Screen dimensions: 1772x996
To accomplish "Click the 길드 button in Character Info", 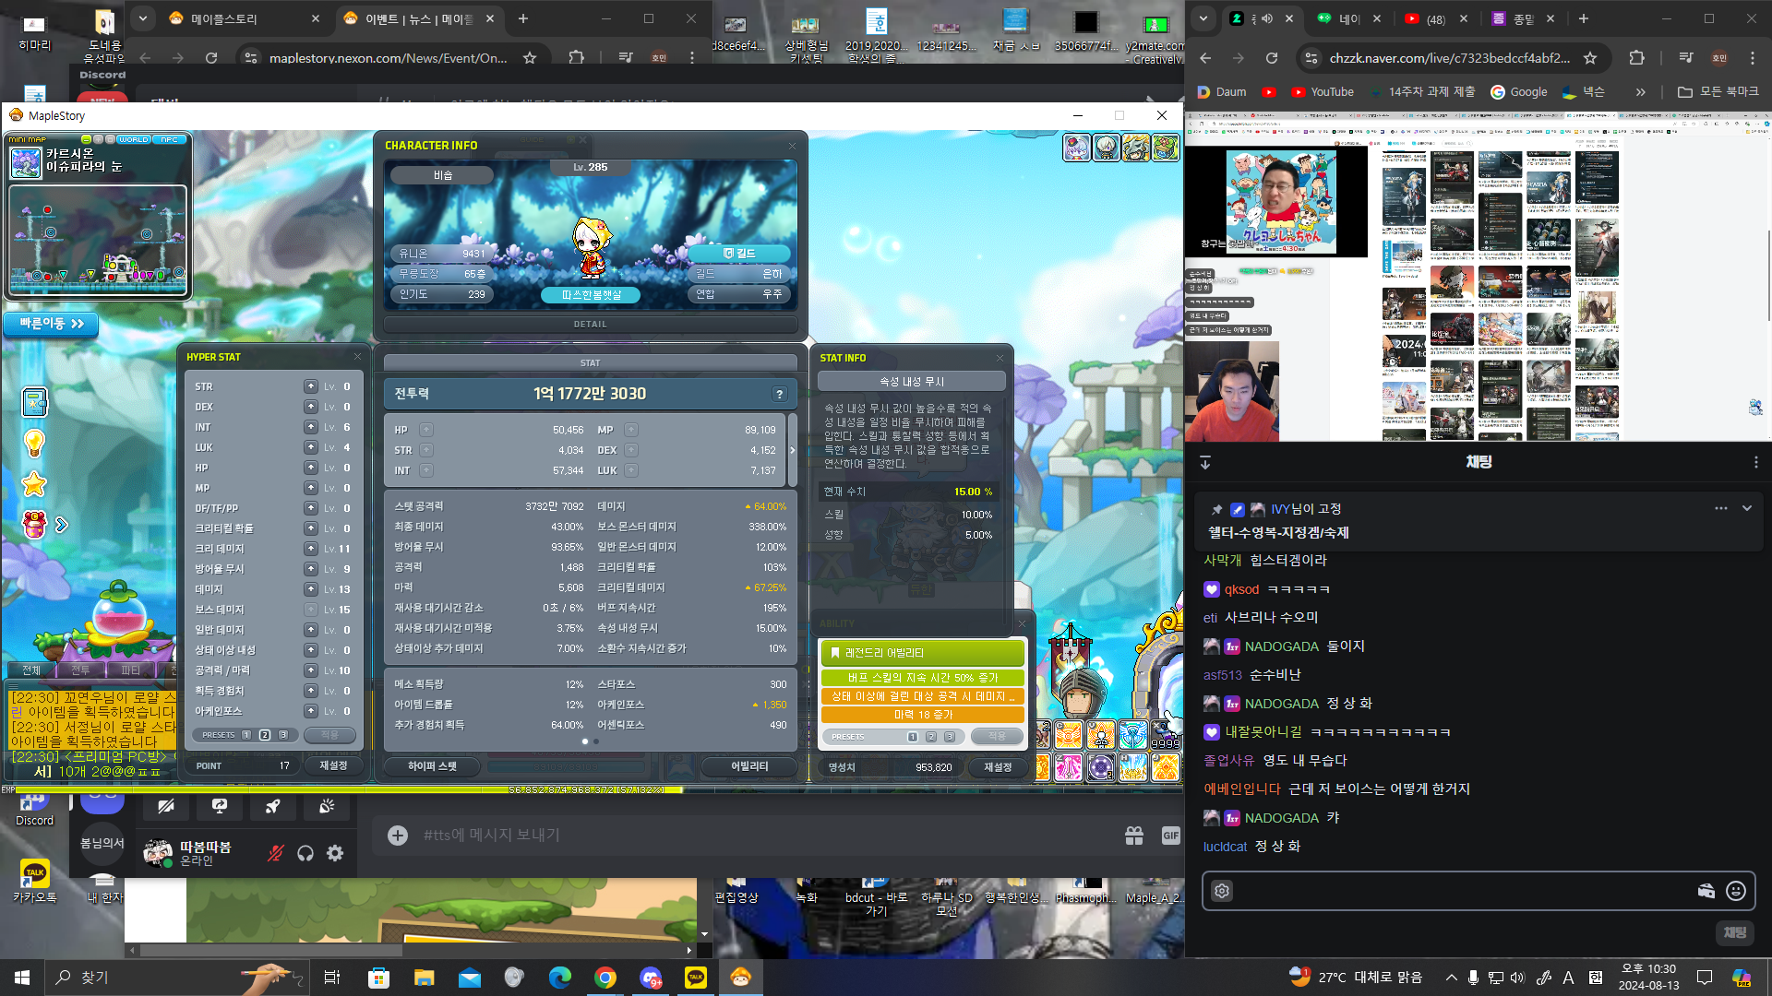I will click(739, 253).
